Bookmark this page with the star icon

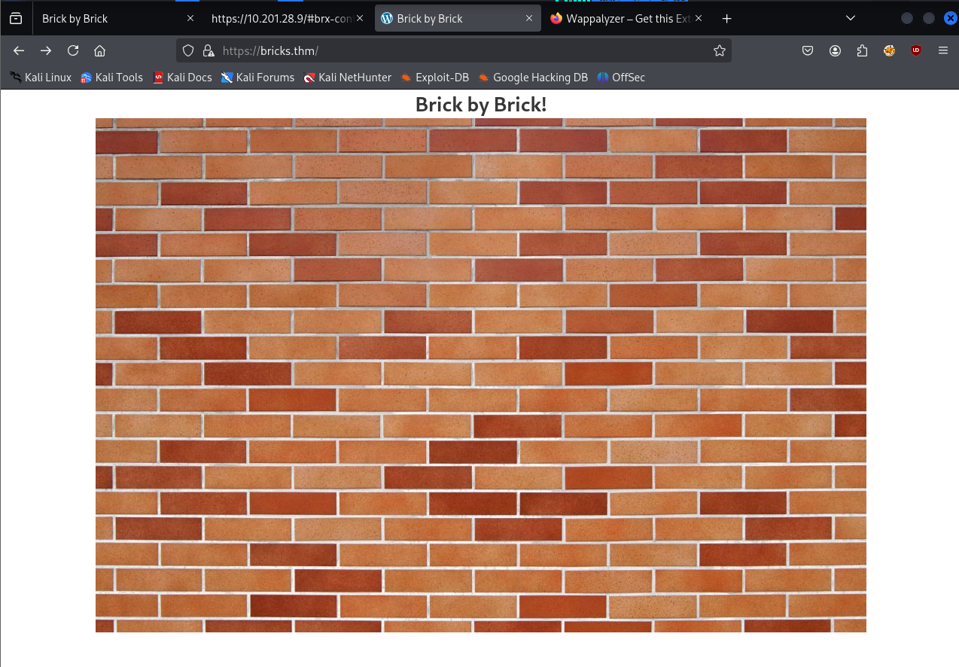[x=719, y=50]
